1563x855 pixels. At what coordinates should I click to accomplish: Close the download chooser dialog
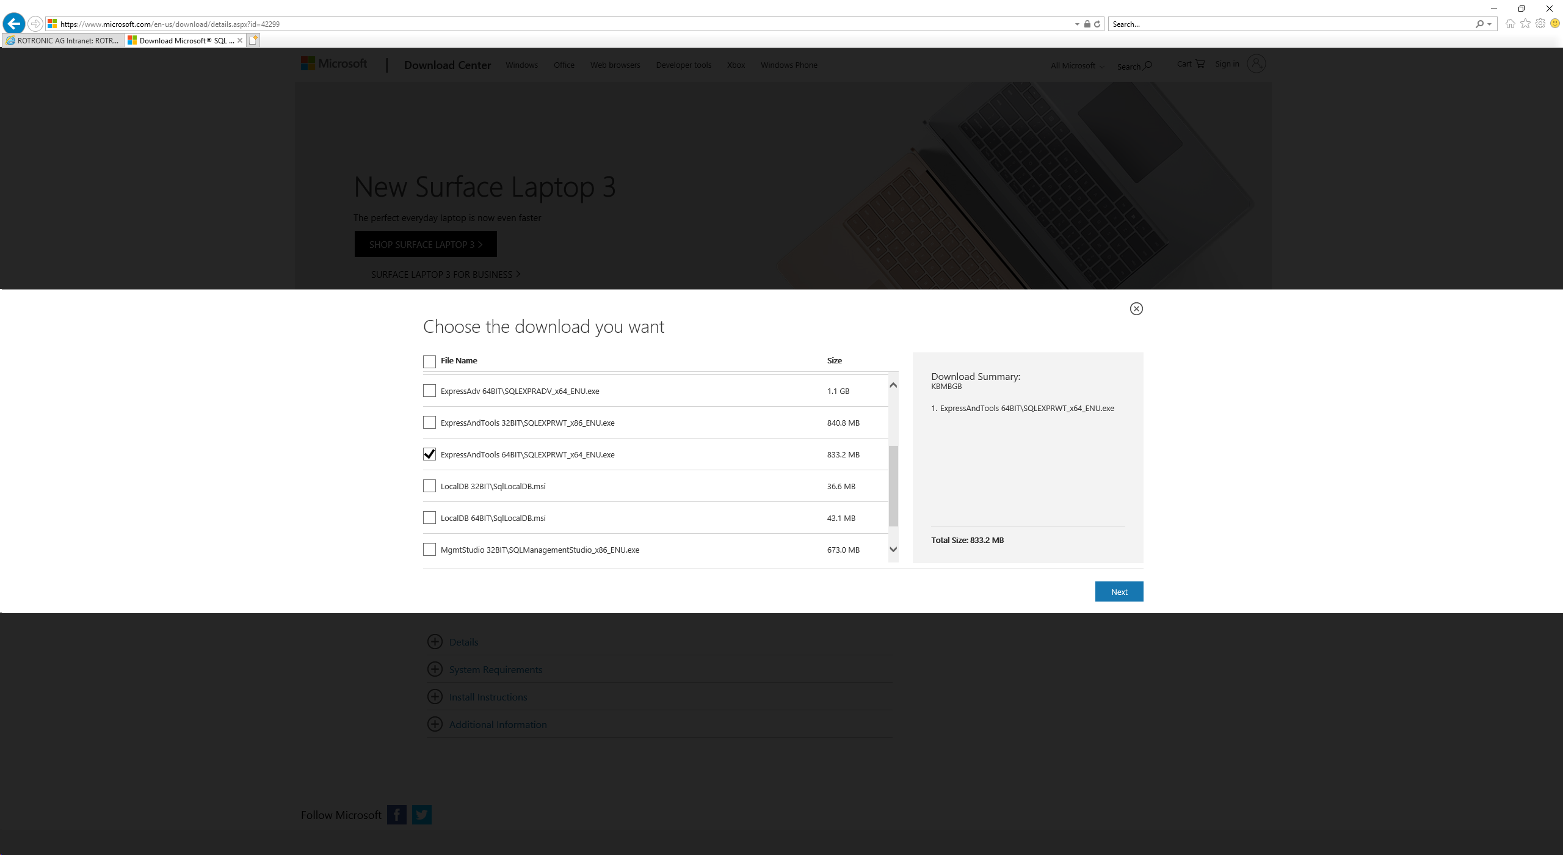coord(1136,308)
